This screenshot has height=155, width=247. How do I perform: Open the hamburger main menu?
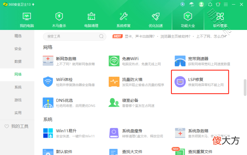click(226, 4)
